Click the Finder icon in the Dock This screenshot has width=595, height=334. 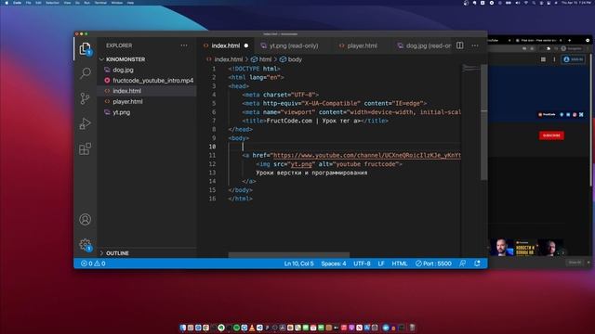tap(183, 328)
